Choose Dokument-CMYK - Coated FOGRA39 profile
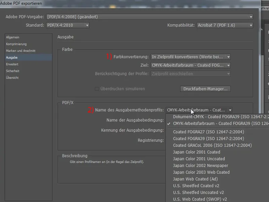 click(217, 117)
